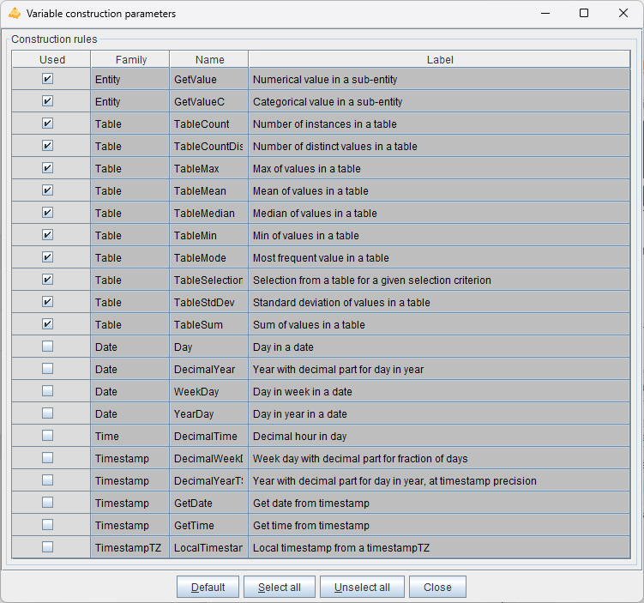644x603 pixels.
Task: Check the YearDay checkbox
Action: pos(48,413)
